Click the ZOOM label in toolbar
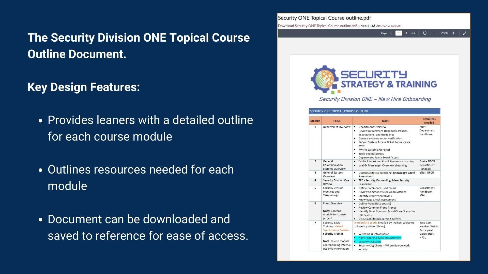Screen dimensions: 488x274 tap(445, 33)
